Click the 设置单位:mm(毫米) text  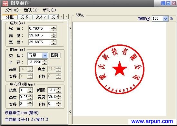(x=22, y=113)
